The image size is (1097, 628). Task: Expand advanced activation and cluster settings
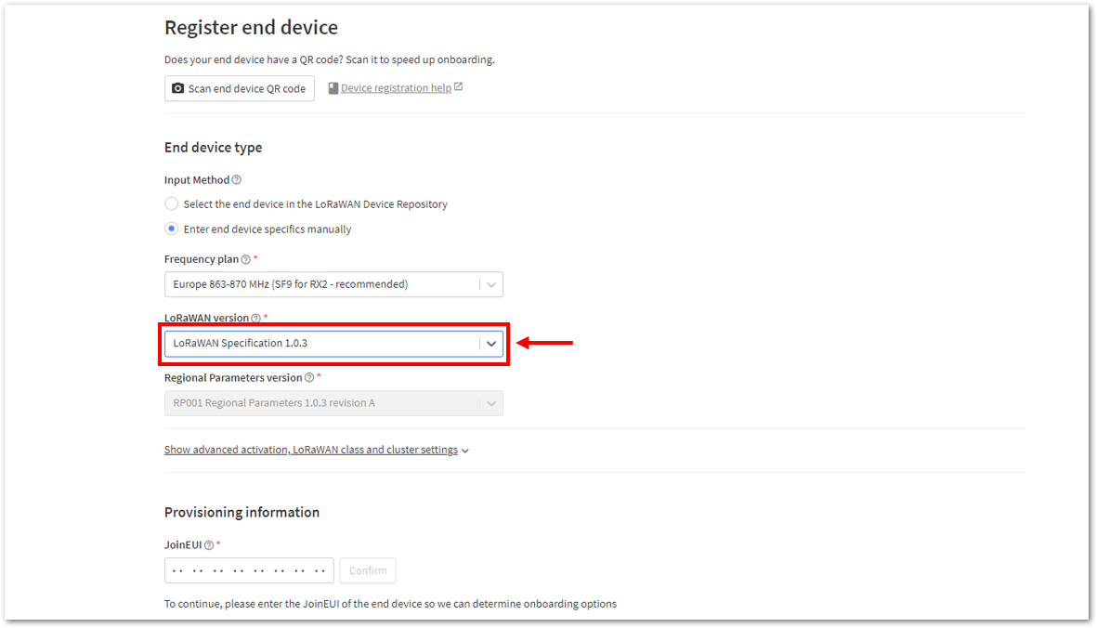coord(316,450)
